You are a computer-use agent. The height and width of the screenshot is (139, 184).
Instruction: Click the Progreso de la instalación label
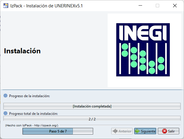click(29, 96)
